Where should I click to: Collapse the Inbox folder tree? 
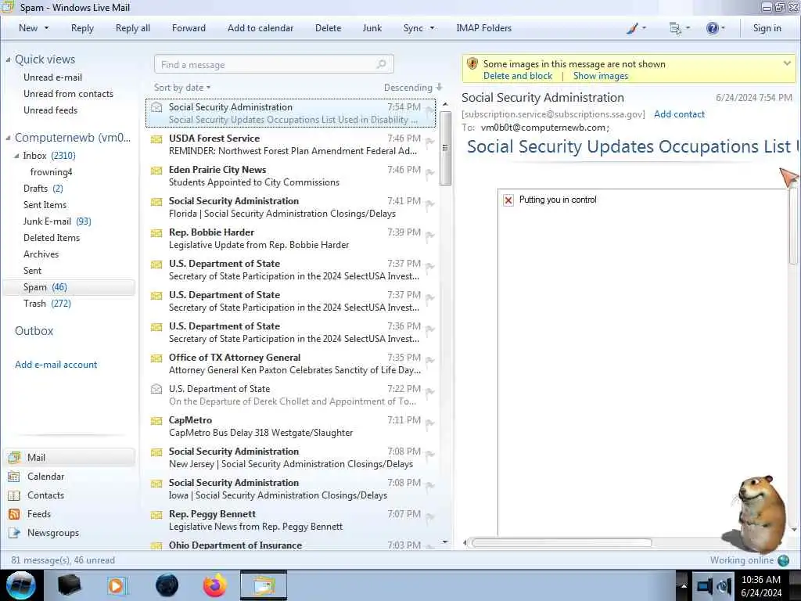(x=17, y=156)
